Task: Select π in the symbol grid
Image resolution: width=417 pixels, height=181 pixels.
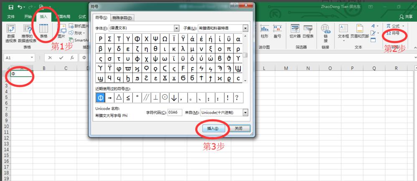Action: pos(229,49)
